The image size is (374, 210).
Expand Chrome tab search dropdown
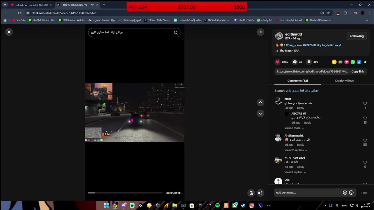5,5
